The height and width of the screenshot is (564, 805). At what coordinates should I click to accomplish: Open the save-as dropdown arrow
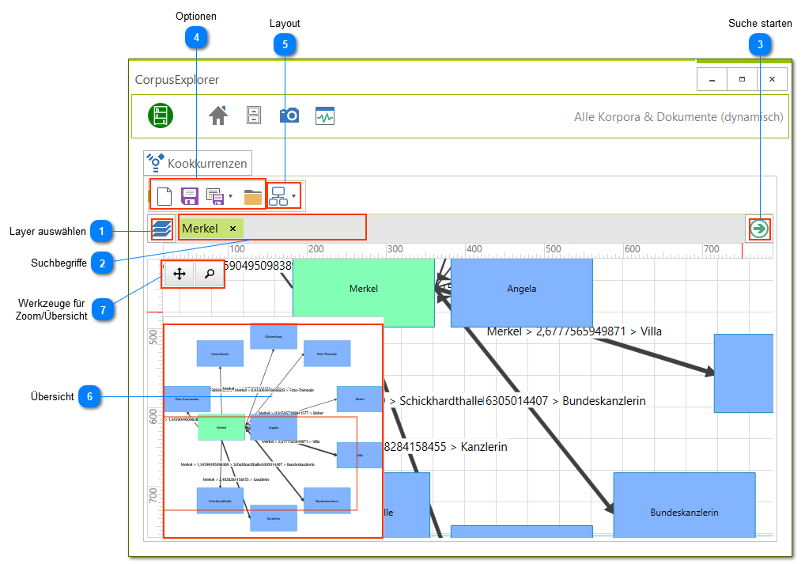[x=231, y=196]
